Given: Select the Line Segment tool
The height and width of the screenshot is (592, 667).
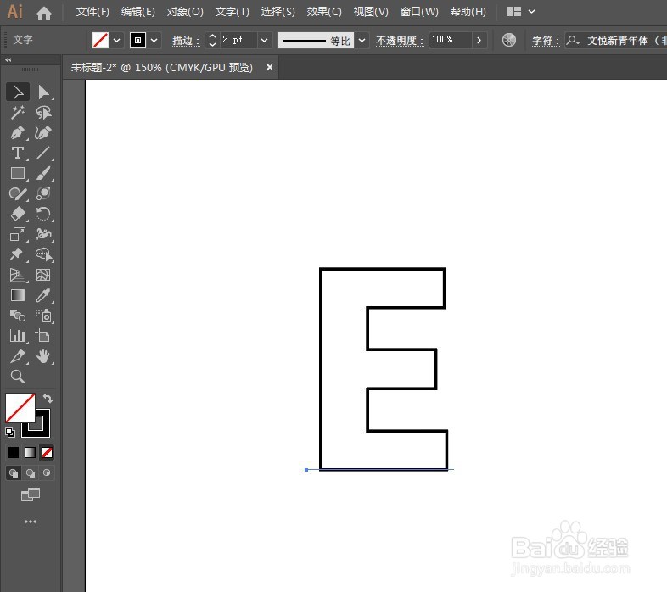Looking at the screenshot, I should [x=43, y=153].
